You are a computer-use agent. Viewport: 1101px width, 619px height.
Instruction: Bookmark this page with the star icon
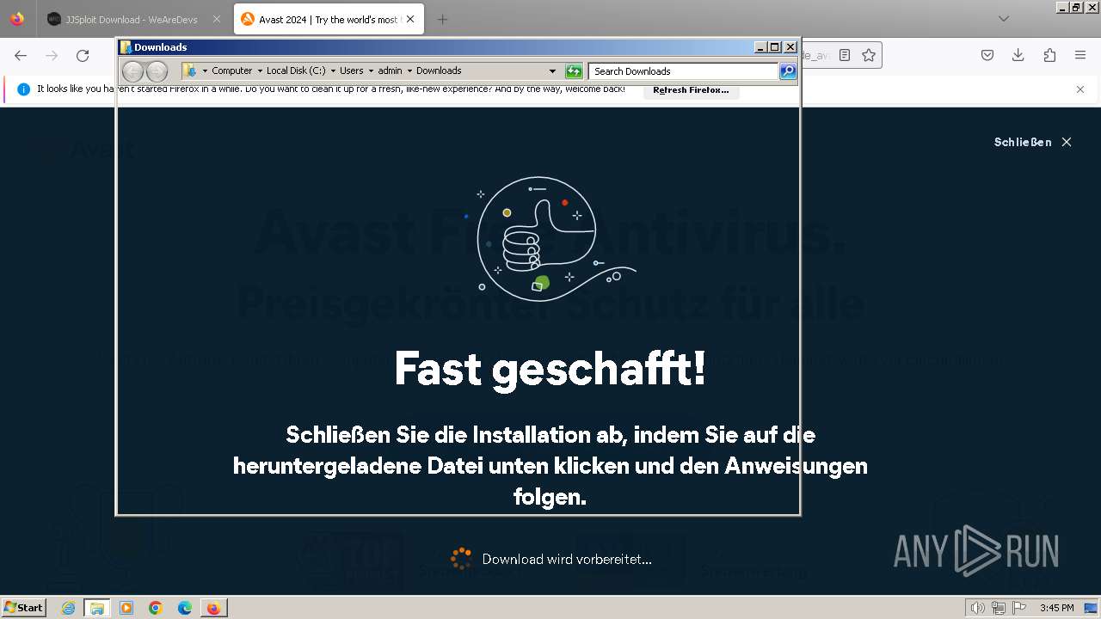869,55
